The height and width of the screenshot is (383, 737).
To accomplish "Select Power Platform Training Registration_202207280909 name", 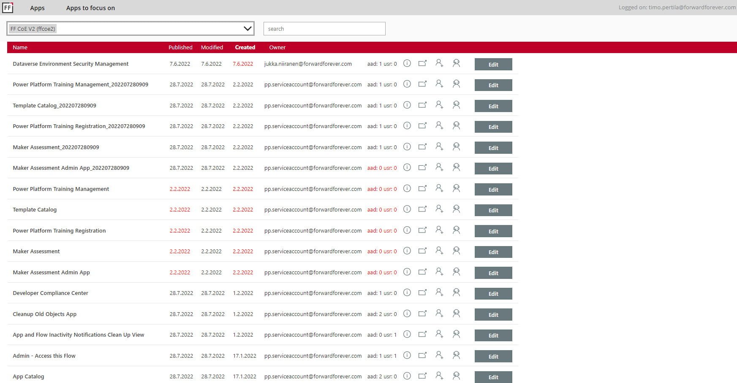I will [79, 126].
